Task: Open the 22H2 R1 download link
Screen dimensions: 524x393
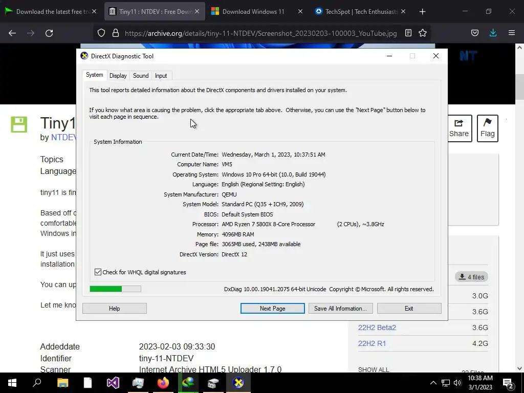Action: 372,343
